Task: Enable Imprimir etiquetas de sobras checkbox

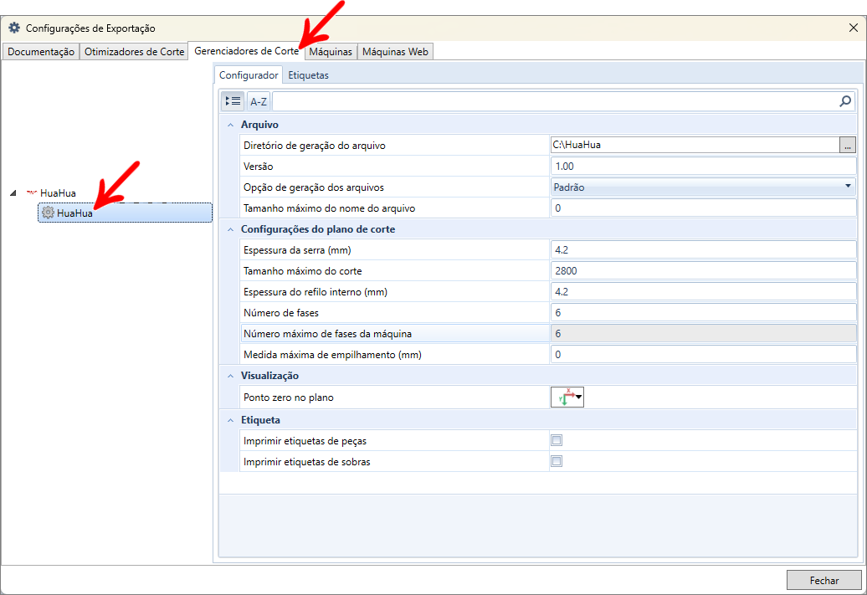Action: tap(557, 461)
